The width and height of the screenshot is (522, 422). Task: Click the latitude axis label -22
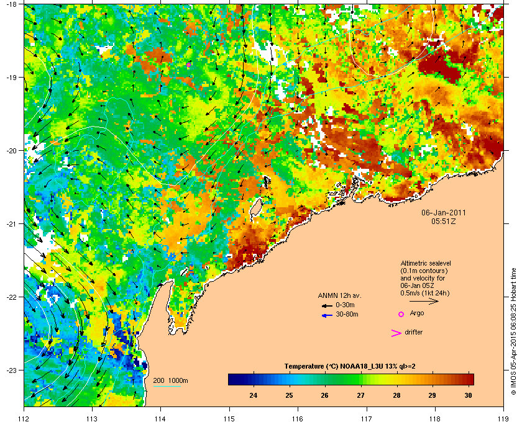tap(11, 297)
